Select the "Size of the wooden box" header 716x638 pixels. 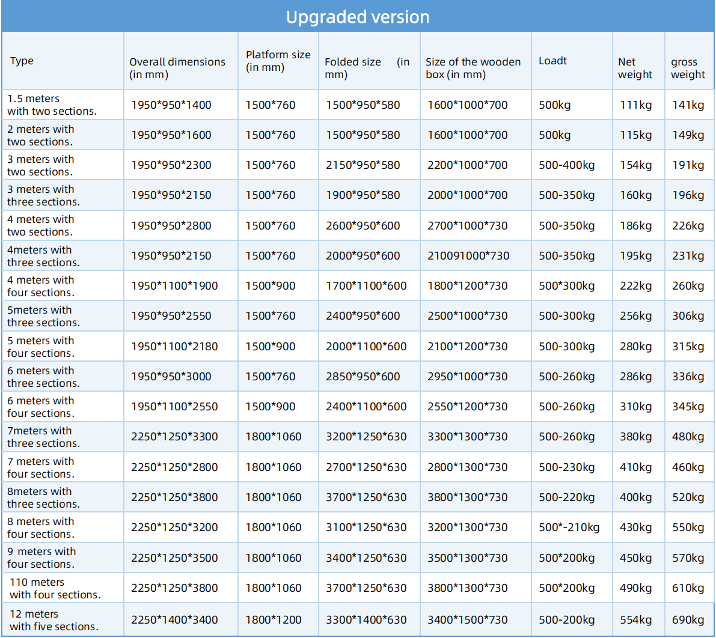(473, 68)
